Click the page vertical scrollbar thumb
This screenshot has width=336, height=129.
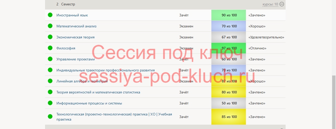coord(334,102)
